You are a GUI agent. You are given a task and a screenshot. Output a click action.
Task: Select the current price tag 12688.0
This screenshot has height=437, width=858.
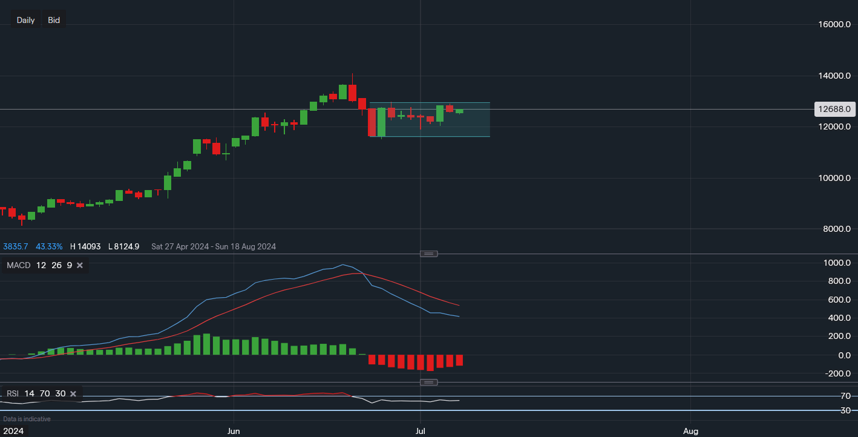(835, 109)
